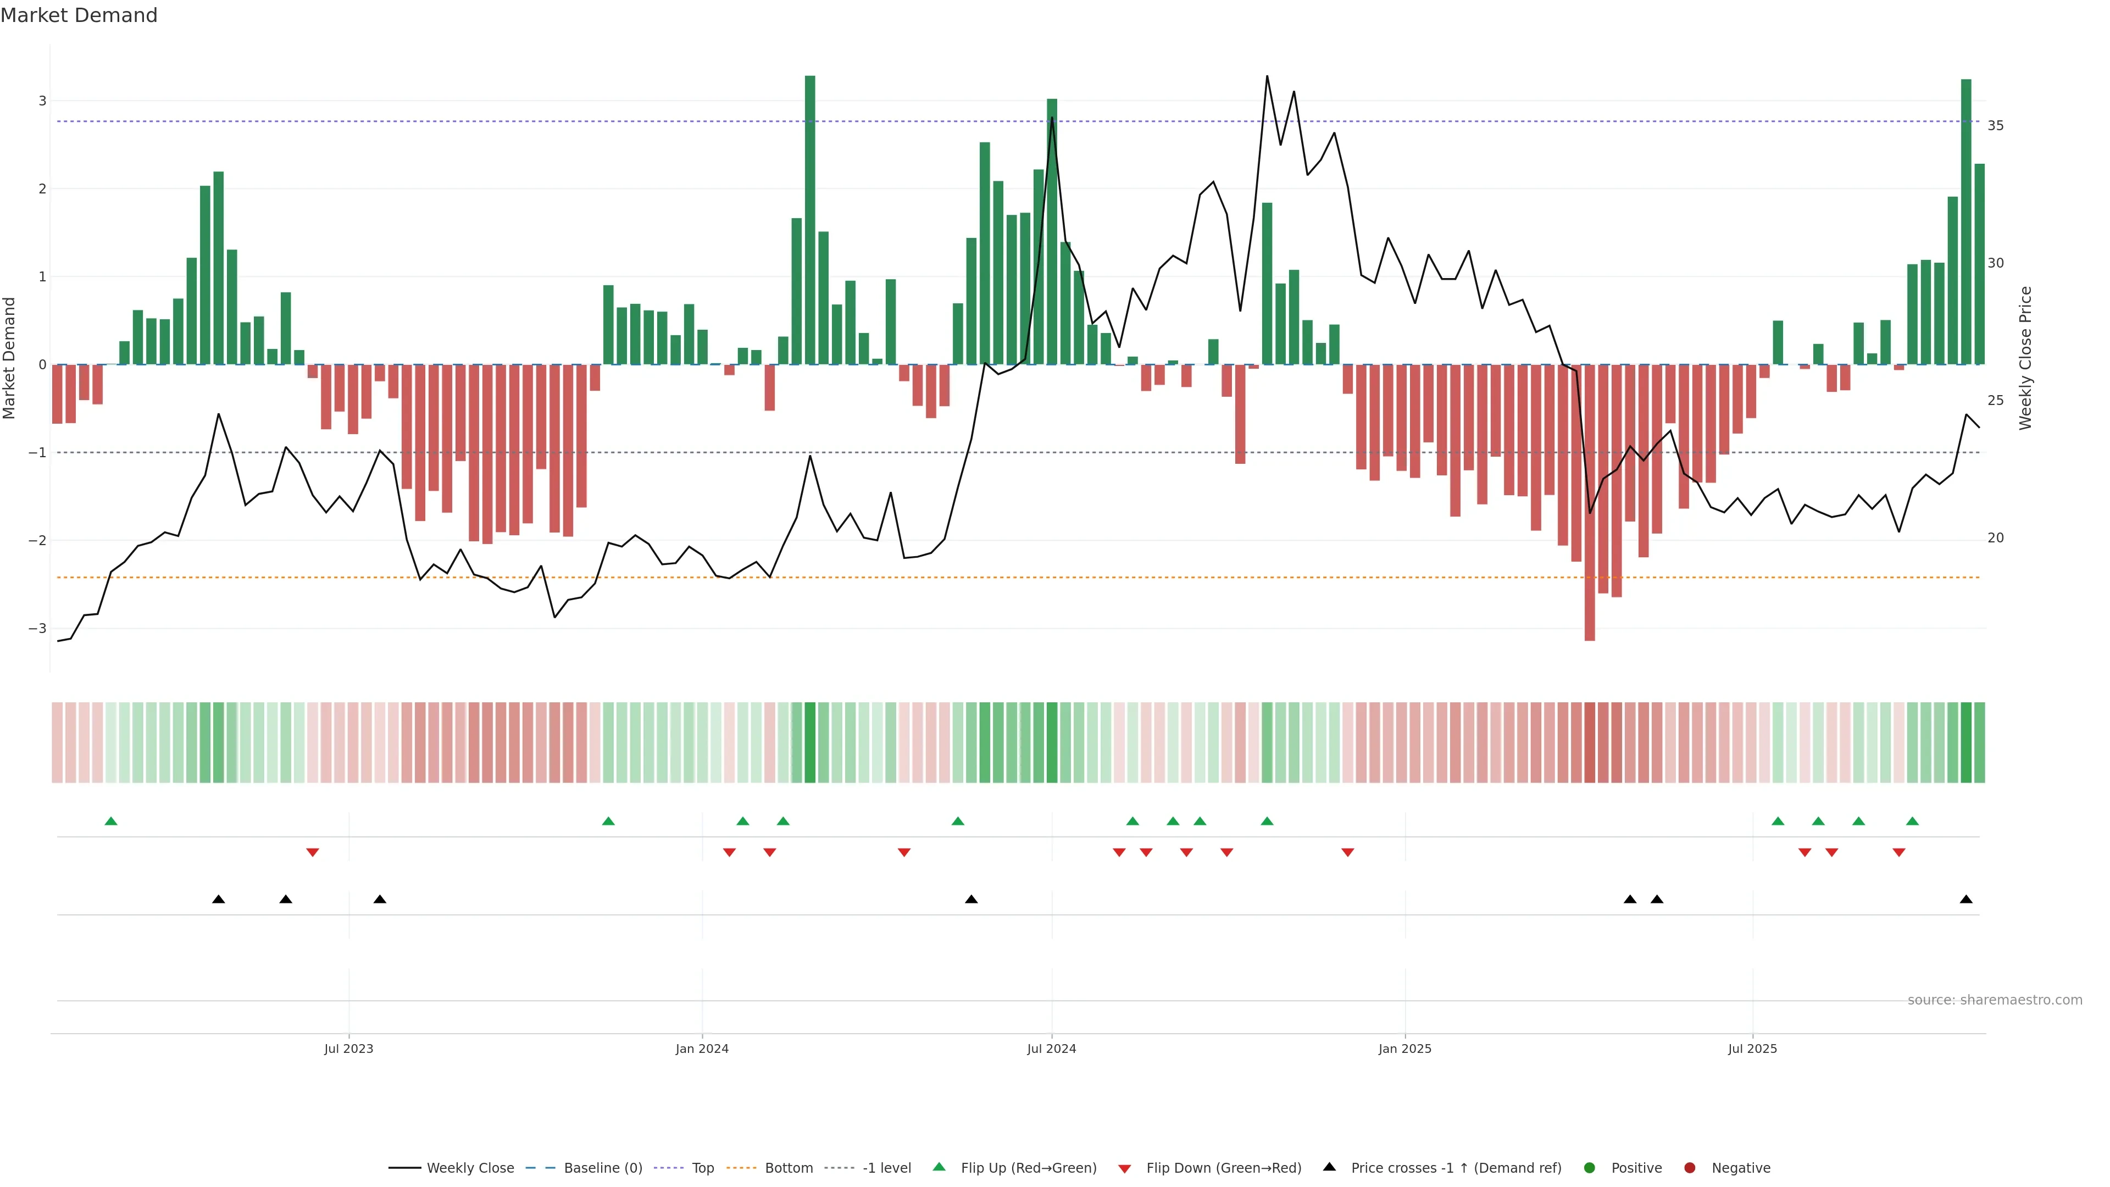Click the Market Demand chart title
The image size is (2110, 1187).
(79, 15)
